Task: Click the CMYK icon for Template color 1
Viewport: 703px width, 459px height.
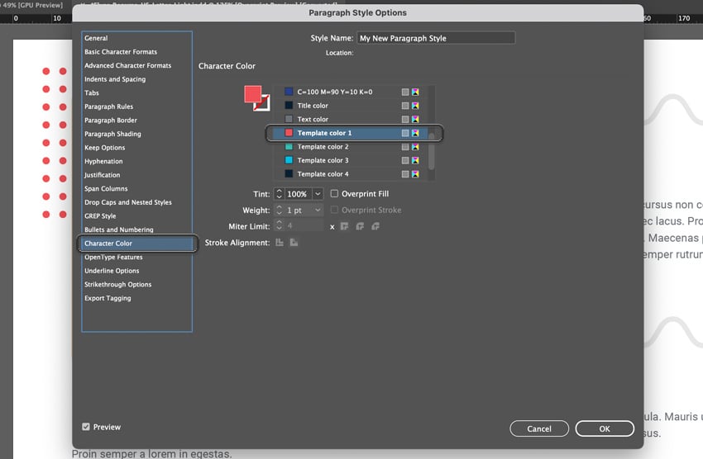Action: 416,133
